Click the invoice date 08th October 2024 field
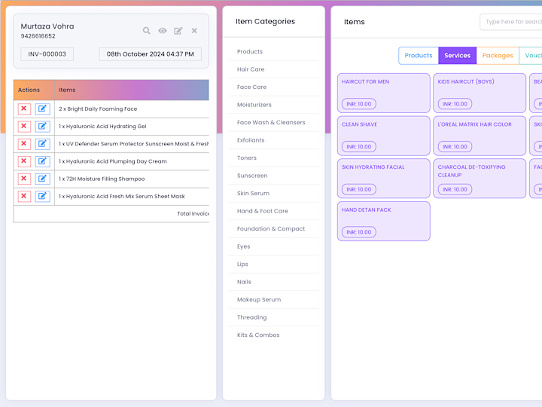Screen dimensions: 542x407 point(150,54)
